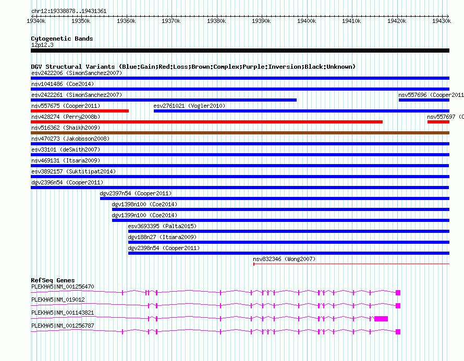The height and width of the screenshot is (361, 464).
Task: Click the blue bar under esv3892157
Action: pos(240,177)
